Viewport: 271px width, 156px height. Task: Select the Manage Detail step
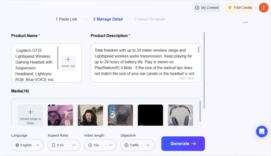[x=108, y=19]
